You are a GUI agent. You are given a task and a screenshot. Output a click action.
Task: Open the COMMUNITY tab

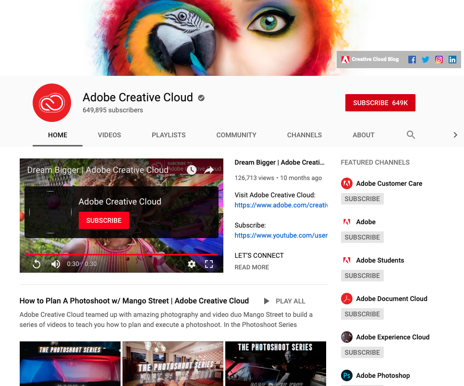[x=236, y=135]
